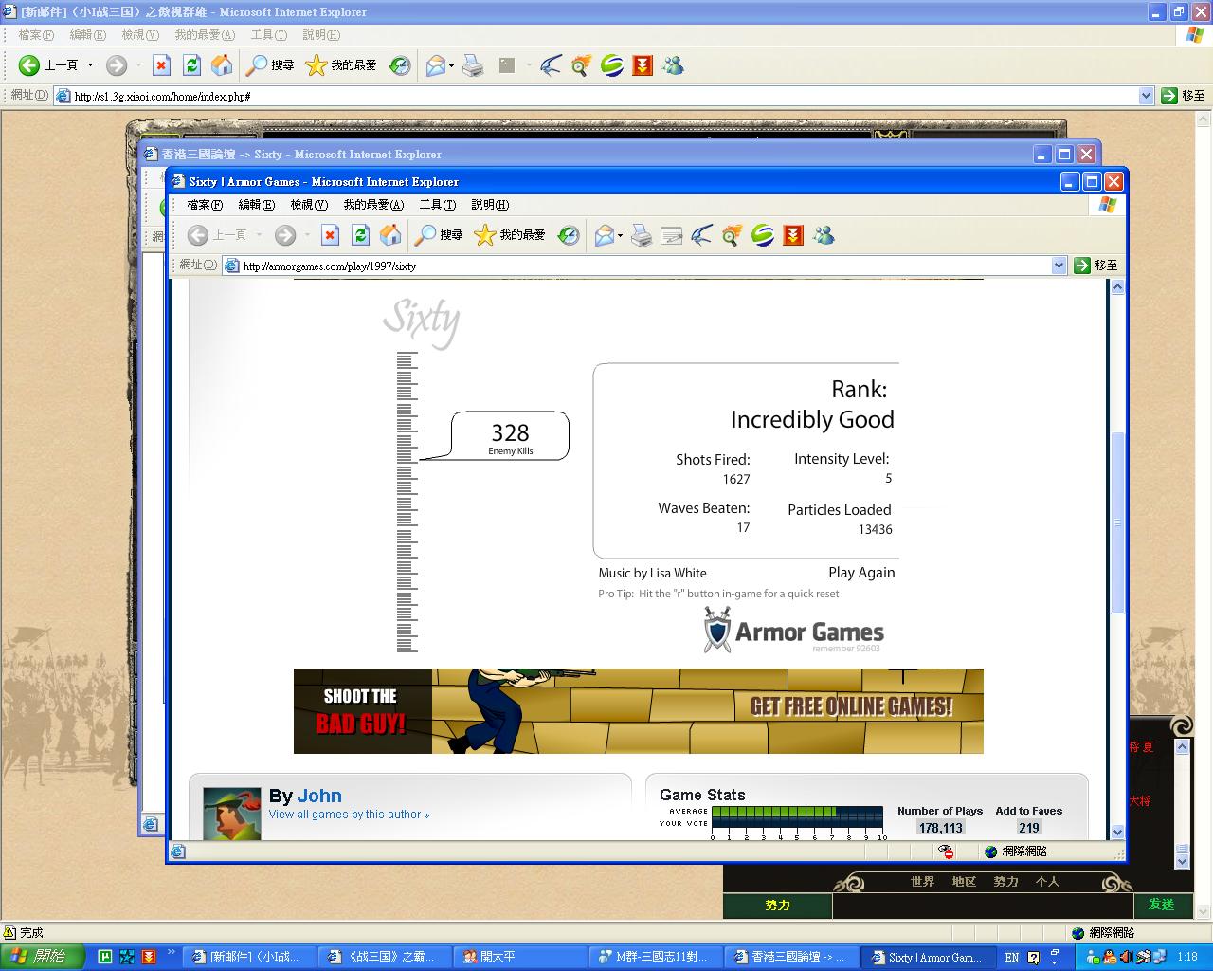
Task: Open Search (搜尋) in the Sixty window toolbar
Action: [440, 235]
